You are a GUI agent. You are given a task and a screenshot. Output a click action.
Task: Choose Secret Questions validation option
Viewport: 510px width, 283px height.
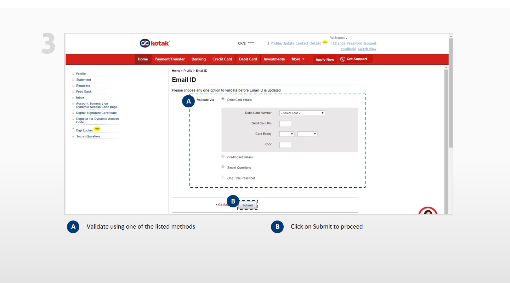click(x=223, y=167)
